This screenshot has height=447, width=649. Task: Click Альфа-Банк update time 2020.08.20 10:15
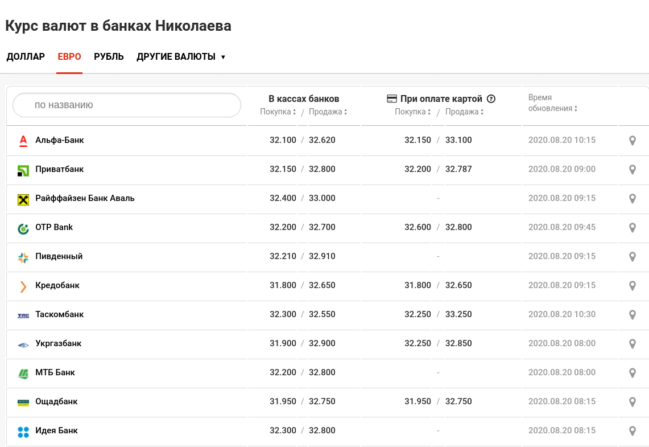[561, 140]
